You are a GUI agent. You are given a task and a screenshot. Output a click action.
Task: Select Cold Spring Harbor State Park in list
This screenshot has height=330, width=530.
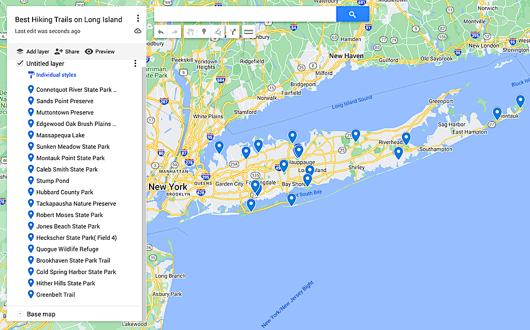coord(76,272)
